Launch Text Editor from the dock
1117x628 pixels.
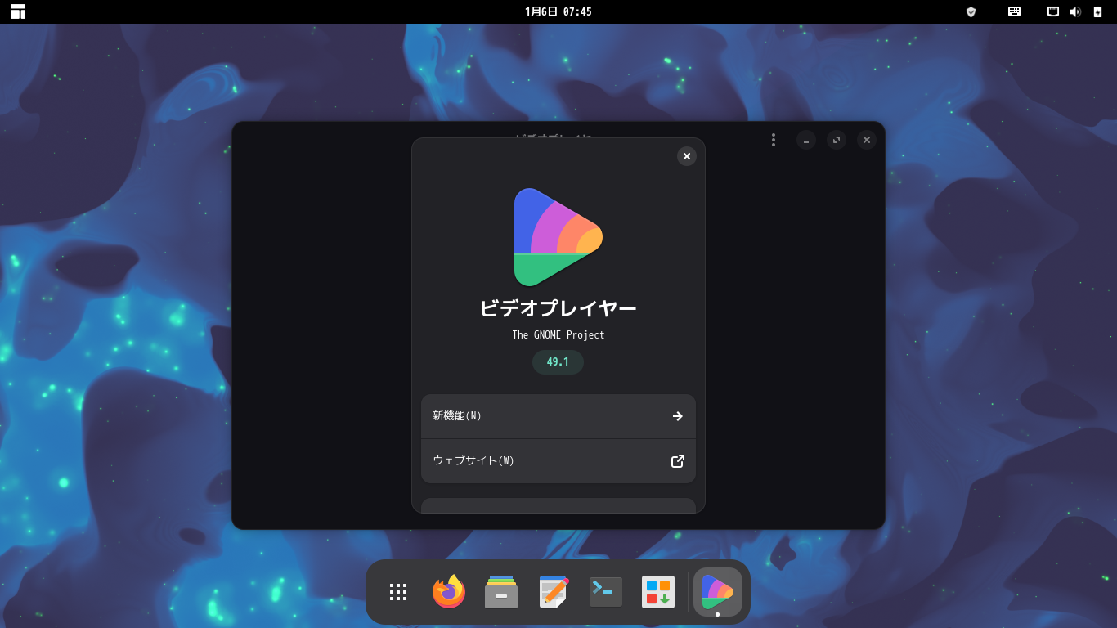pyautogui.click(x=553, y=591)
